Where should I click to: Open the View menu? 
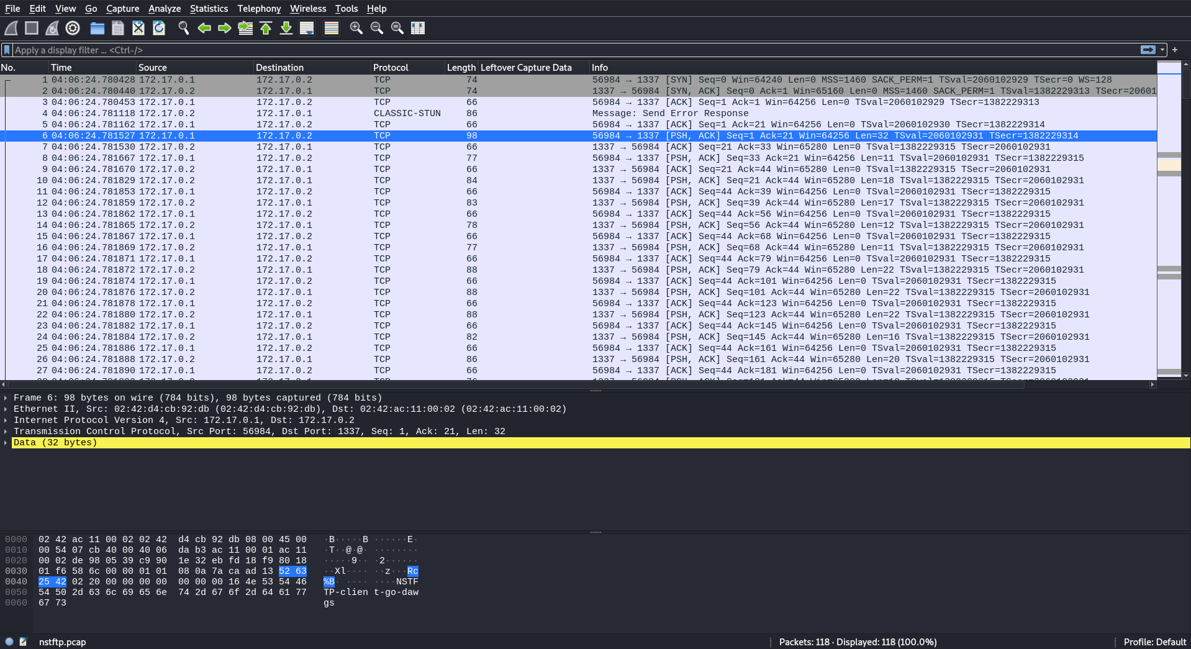coord(65,9)
